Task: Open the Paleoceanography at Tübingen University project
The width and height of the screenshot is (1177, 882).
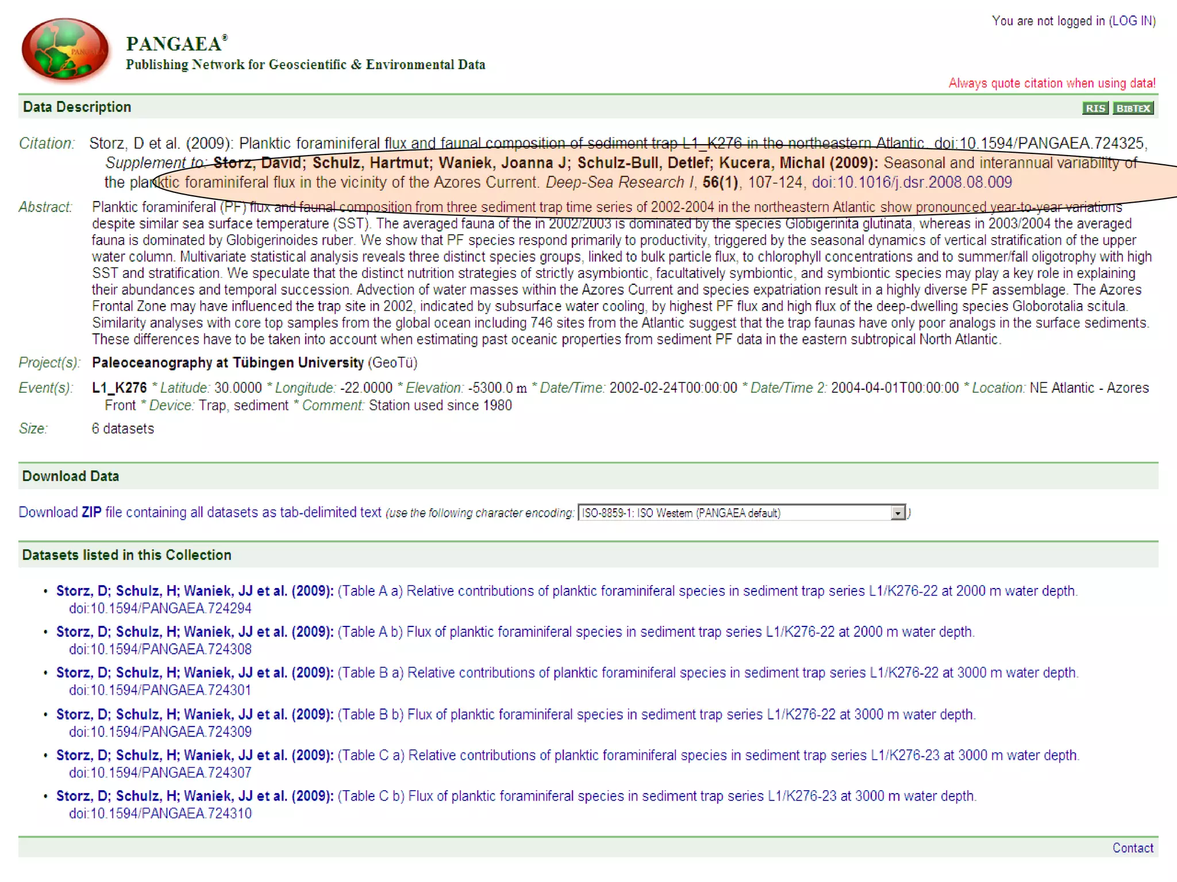Action: [x=228, y=363]
